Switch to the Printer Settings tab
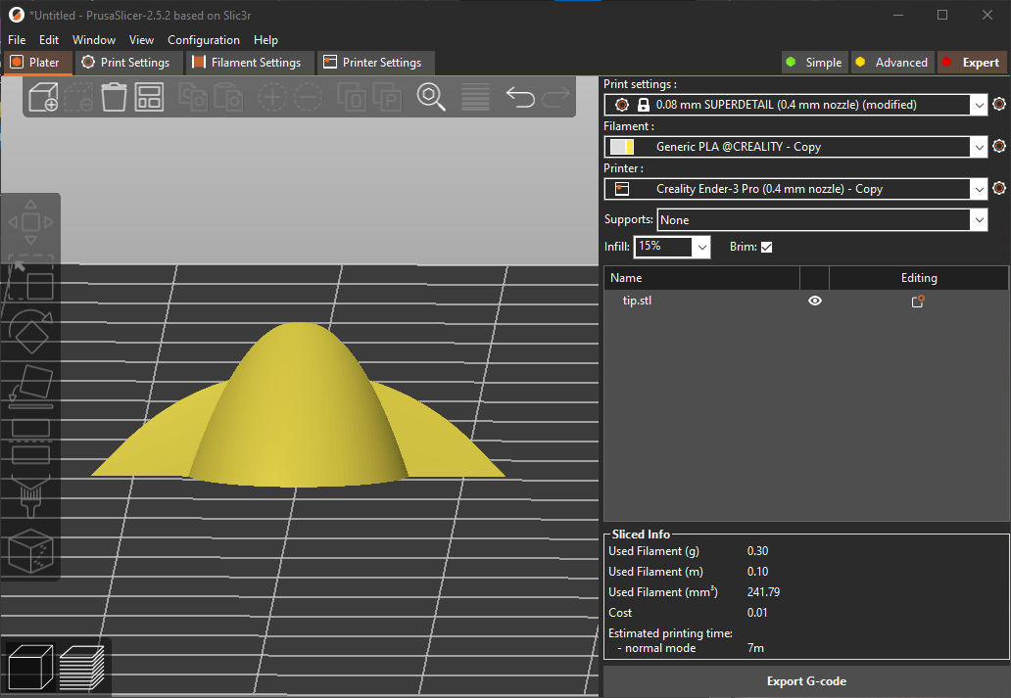1011x698 pixels. coord(376,62)
